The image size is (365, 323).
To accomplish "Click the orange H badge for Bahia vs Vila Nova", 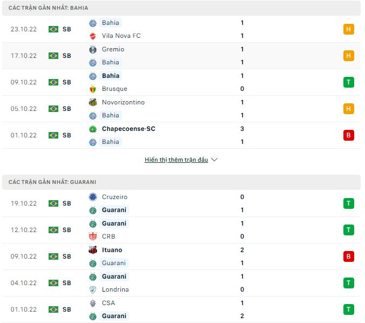I will tap(348, 29).
